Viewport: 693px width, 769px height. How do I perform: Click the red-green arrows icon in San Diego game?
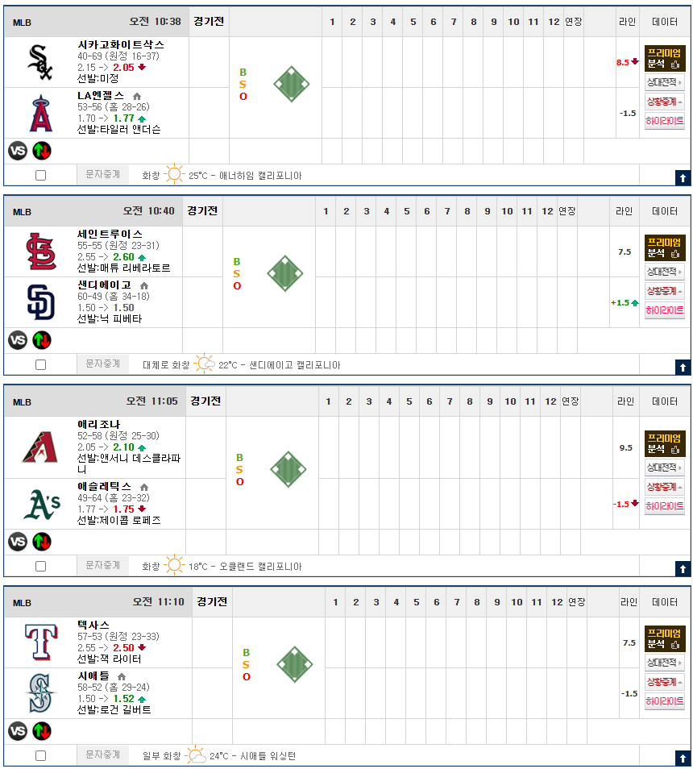[x=42, y=340]
